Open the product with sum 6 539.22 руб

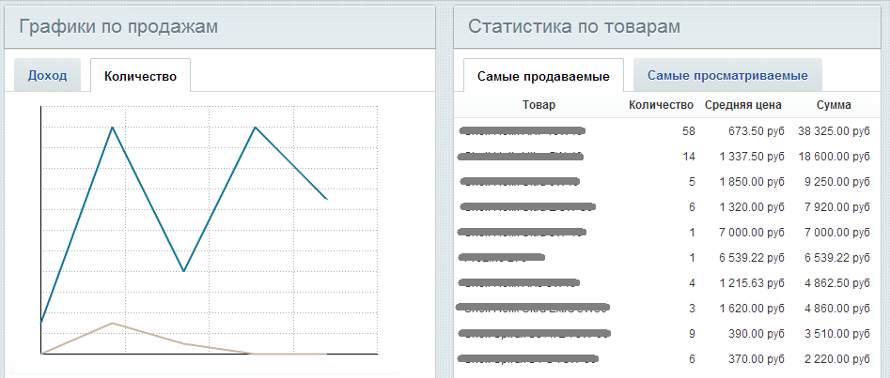pyautogui.click(x=502, y=258)
